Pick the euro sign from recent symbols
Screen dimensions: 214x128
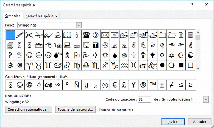click(x=114, y=85)
